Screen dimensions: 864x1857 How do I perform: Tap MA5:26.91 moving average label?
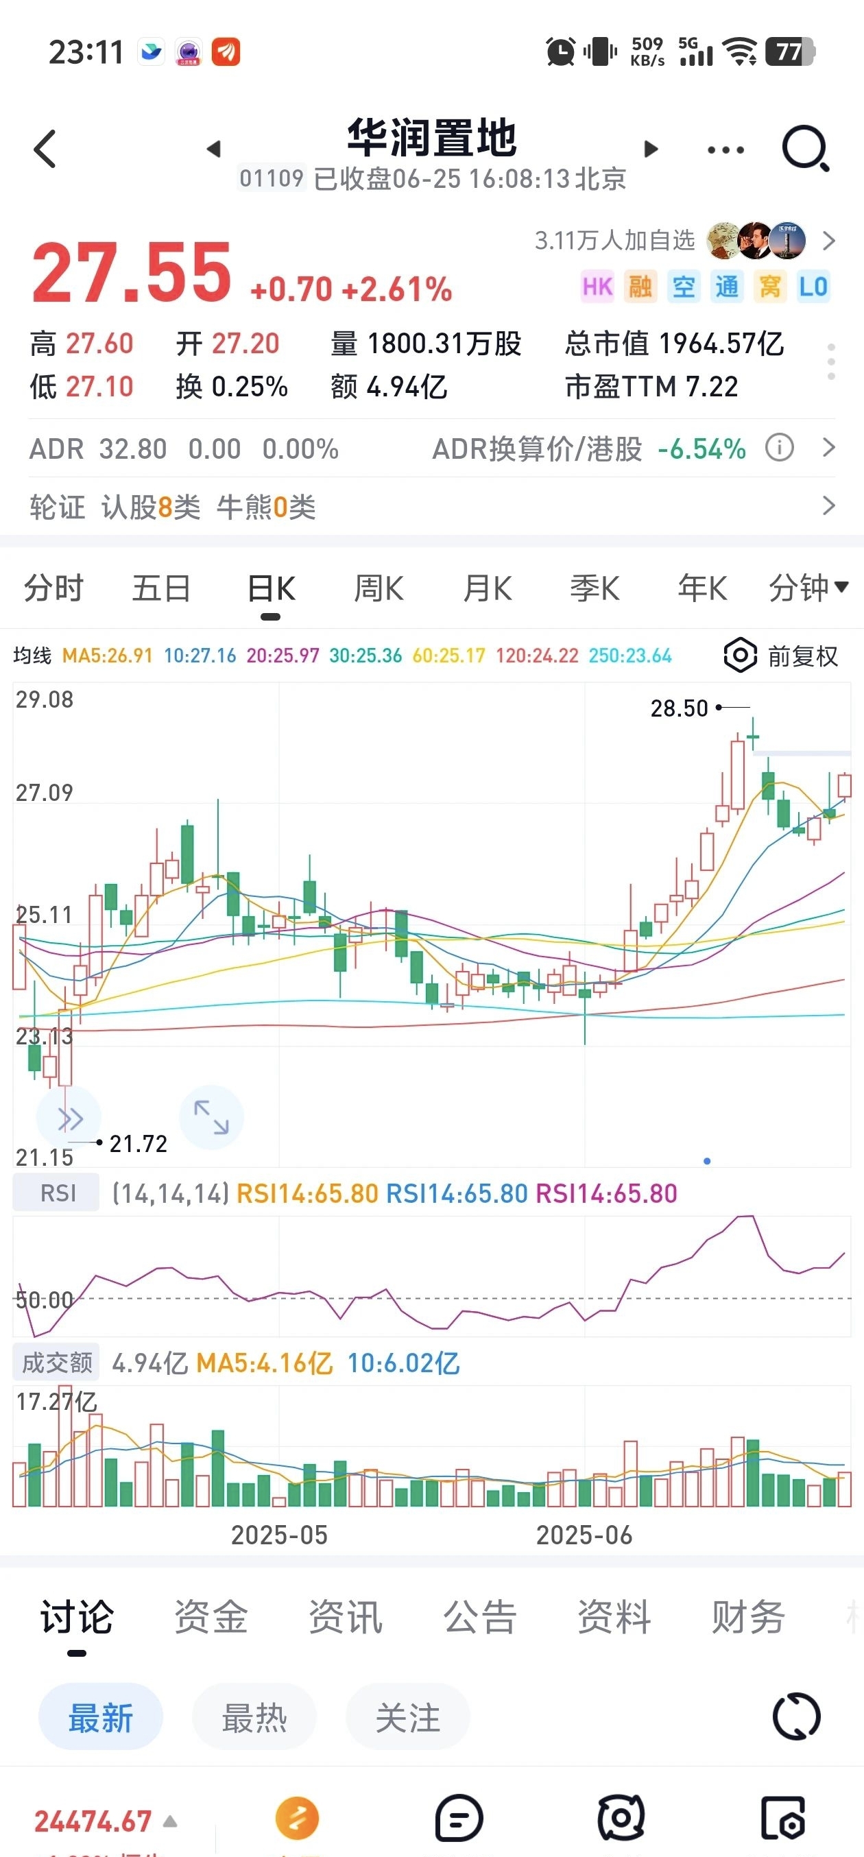(x=108, y=656)
